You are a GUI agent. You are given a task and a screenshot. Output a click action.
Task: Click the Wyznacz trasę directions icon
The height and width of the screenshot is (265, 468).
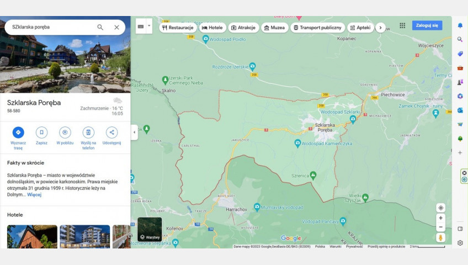(18, 132)
